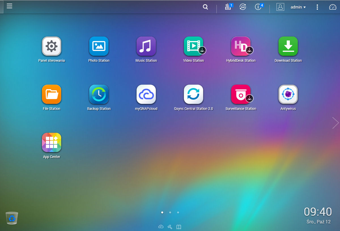Viewport: 340px width, 231px height.
Task: Expand the admin account dropdown
Action: (x=298, y=7)
